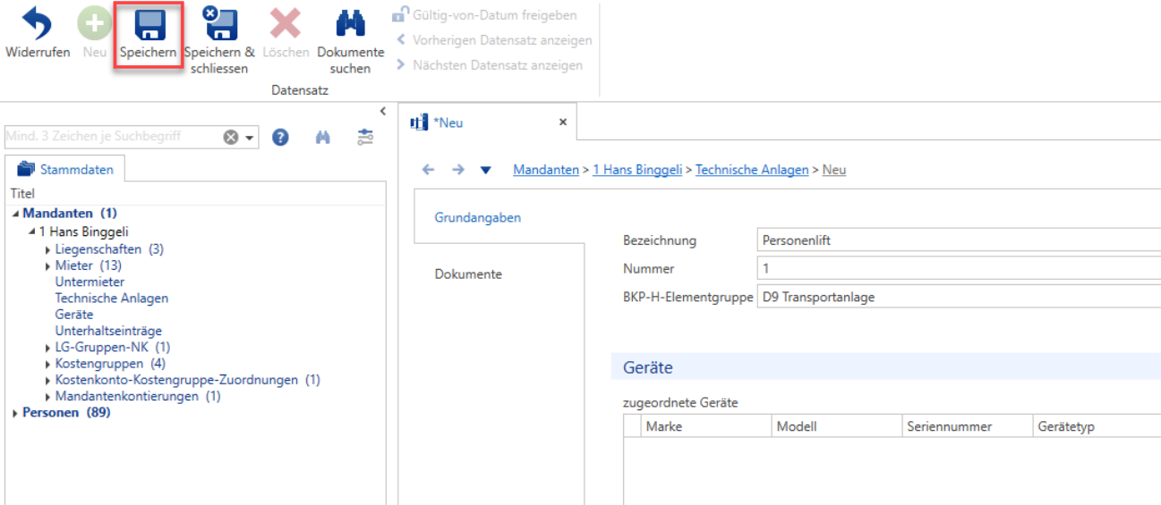Image resolution: width=1161 pixels, height=505 pixels.
Task: Open the search filter settings sliders icon
Action: [365, 137]
